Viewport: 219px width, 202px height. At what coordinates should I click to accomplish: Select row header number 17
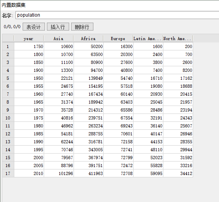(x=8, y=173)
